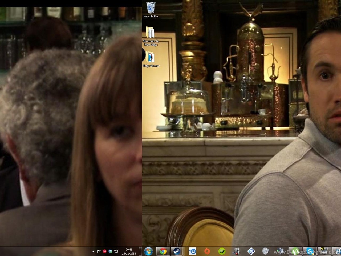Launch Google Chrome from the taskbar
Screen dimensions: 341x256
click(163, 251)
